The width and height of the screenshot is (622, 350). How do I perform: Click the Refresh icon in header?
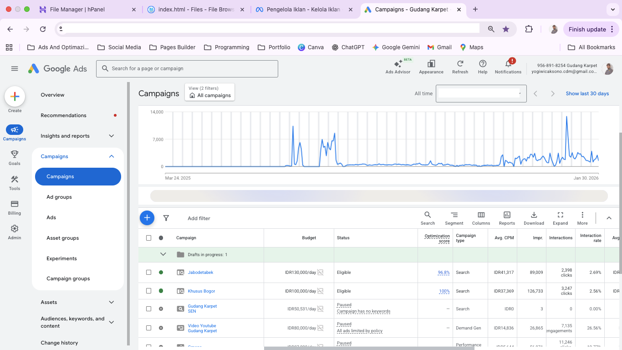pos(460,64)
